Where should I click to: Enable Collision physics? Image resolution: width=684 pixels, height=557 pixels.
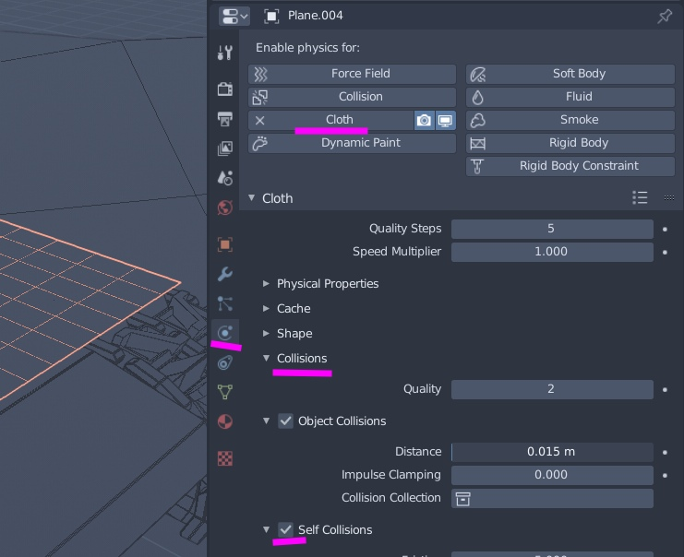(352, 97)
